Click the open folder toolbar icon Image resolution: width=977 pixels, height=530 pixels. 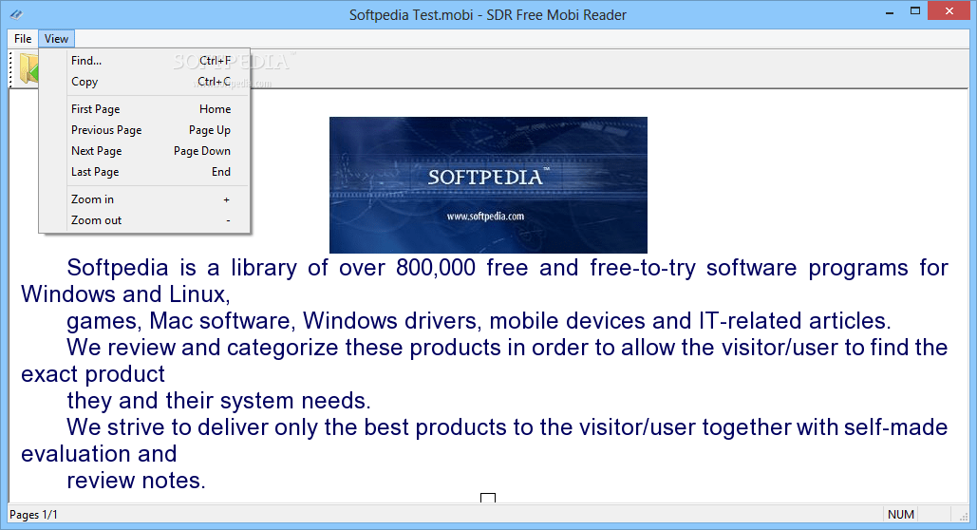click(28, 68)
